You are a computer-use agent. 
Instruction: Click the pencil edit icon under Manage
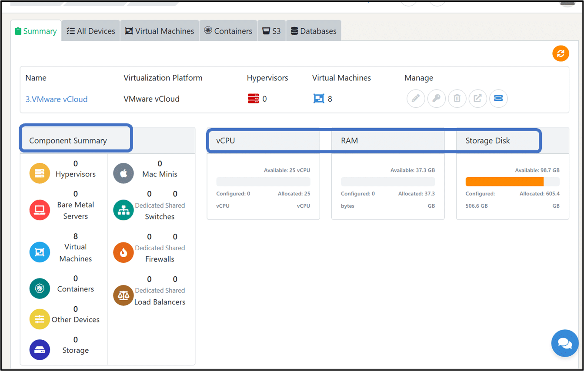(416, 99)
